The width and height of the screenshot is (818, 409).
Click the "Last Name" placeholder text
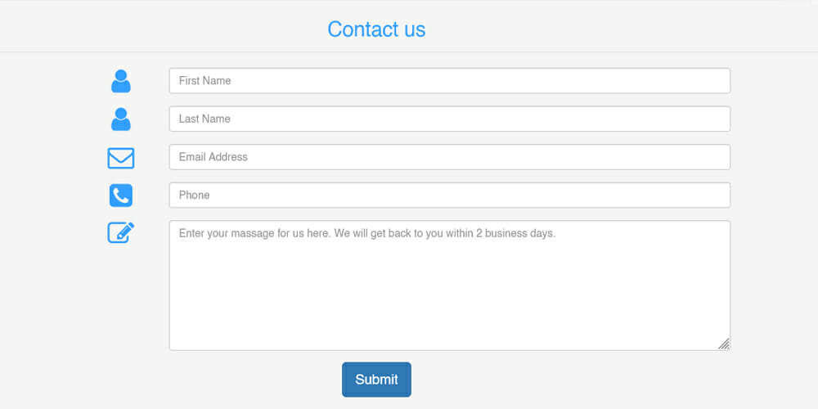pyautogui.click(x=204, y=119)
